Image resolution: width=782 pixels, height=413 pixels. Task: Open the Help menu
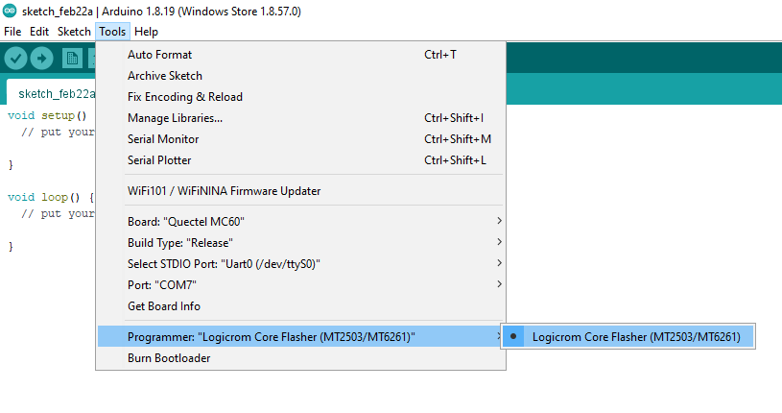click(146, 32)
